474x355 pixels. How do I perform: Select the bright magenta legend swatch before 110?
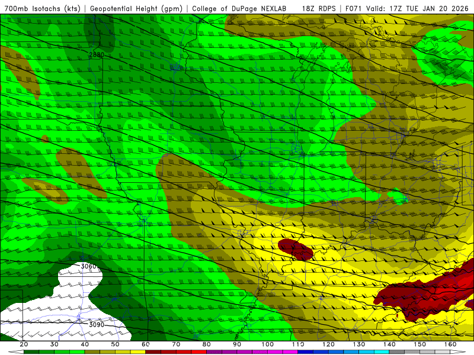pos(290,352)
